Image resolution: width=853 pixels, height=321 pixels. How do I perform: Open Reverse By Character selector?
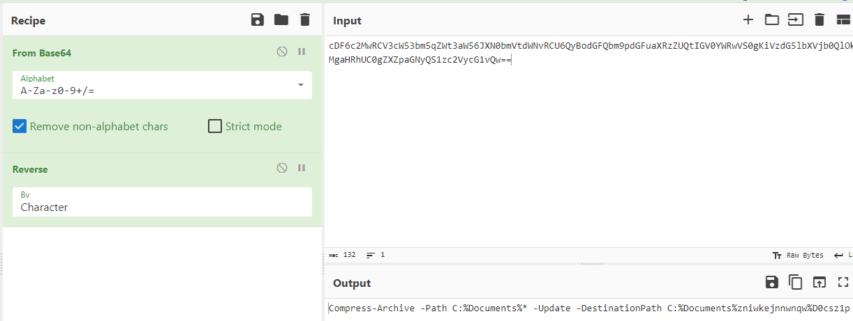(x=162, y=202)
